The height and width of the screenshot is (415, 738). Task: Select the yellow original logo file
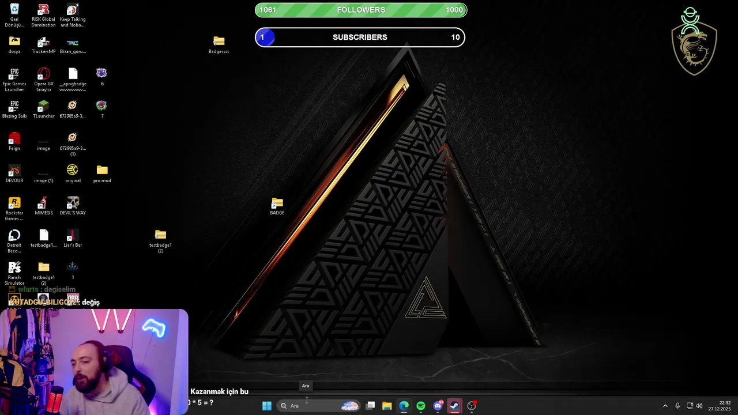coord(73,174)
